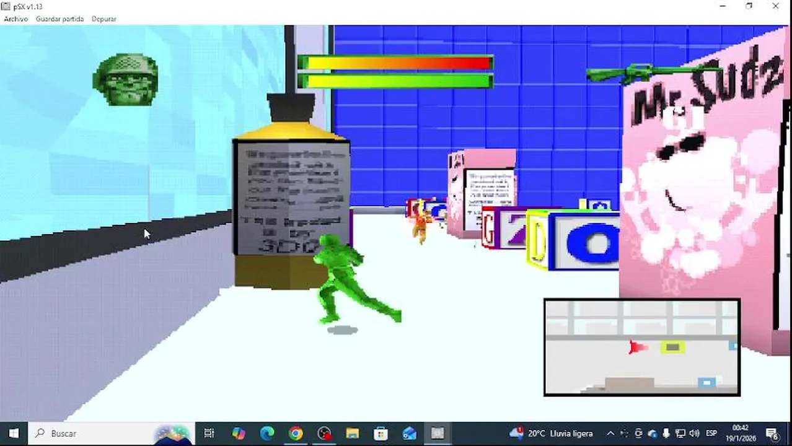Open Microsoft Store from taskbar

381,434
